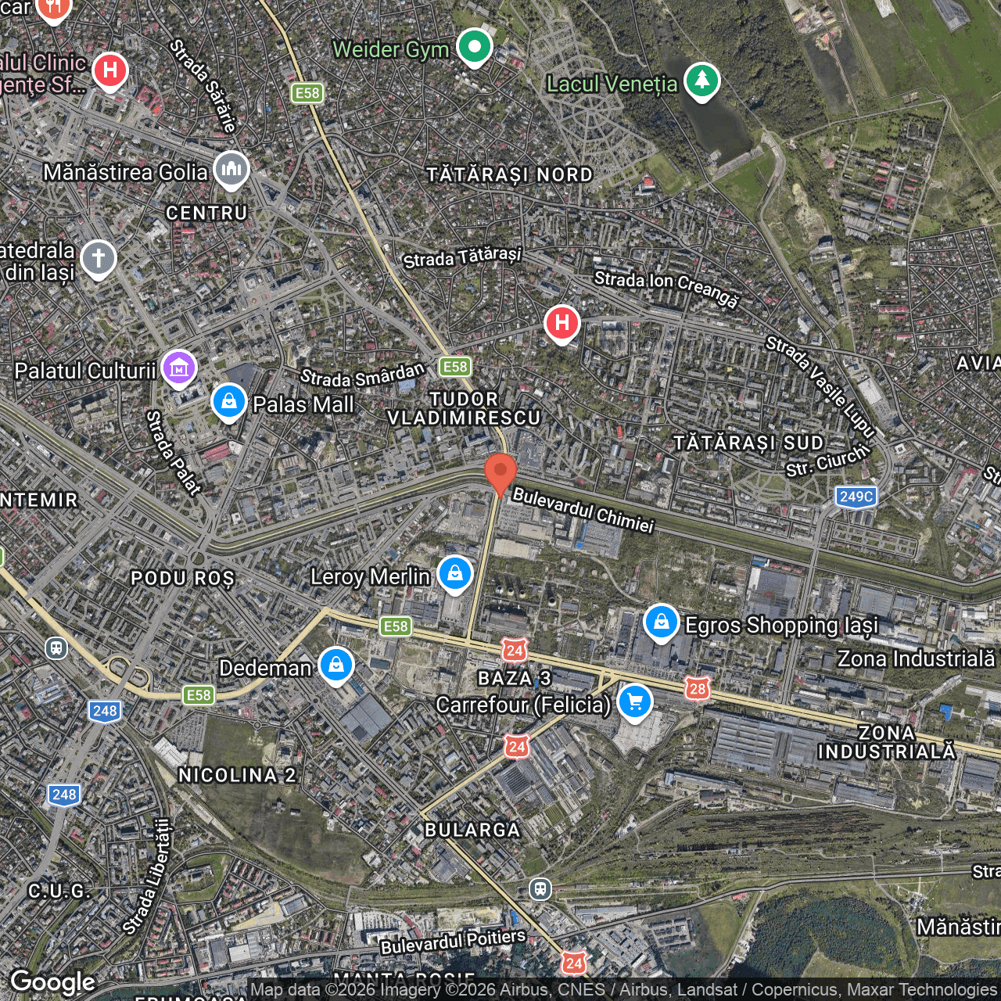Click the NICOLINA 2 district label
Viewport: 1001px width, 1001px height.
(237, 775)
